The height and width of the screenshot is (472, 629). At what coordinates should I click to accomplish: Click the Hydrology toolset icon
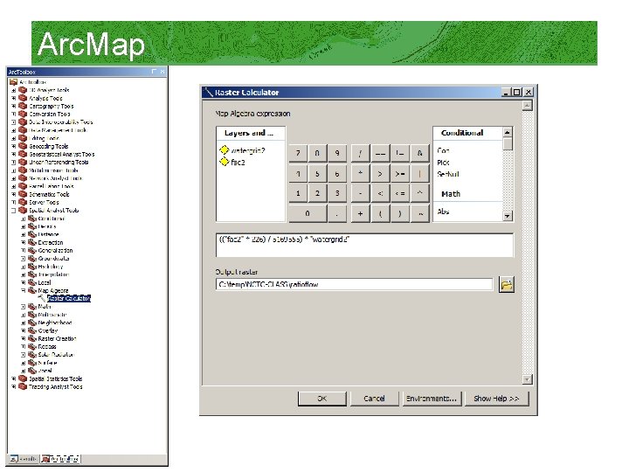click(x=32, y=267)
